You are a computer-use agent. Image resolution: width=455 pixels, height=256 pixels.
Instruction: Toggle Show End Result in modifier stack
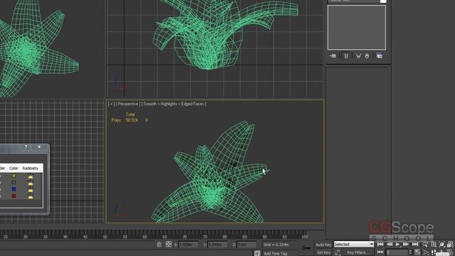click(x=346, y=55)
